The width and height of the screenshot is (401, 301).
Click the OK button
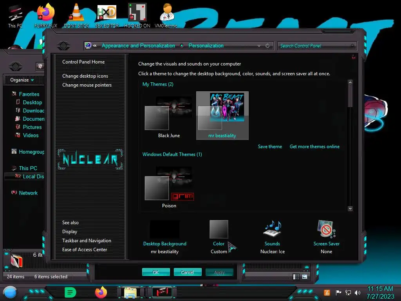pyautogui.click(x=156, y=272)
